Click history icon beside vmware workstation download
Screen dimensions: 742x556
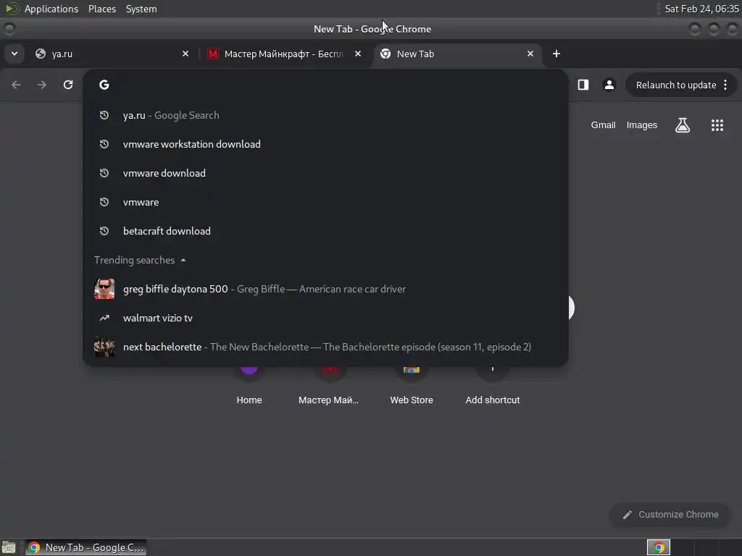pyautogui.click(x=104, y=144)
